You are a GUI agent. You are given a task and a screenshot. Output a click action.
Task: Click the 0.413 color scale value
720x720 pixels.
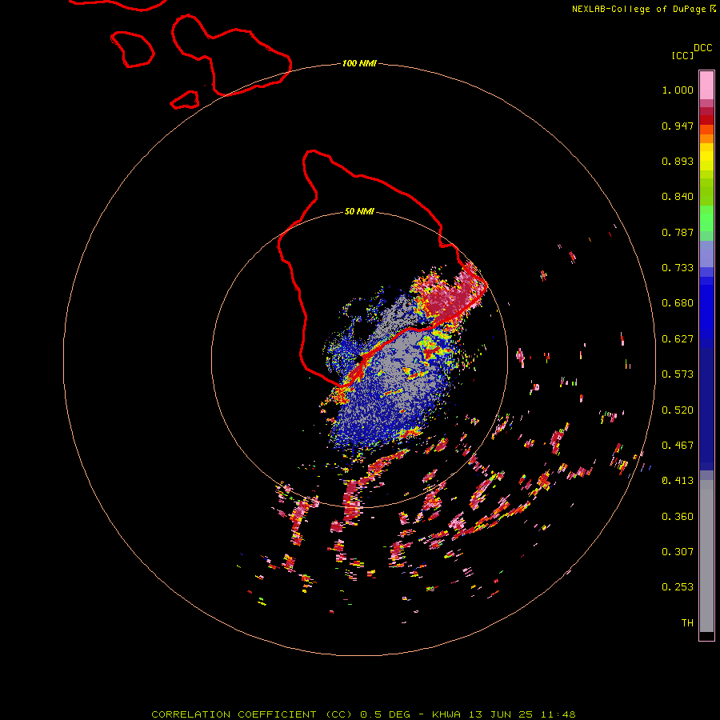click(678, 481)
